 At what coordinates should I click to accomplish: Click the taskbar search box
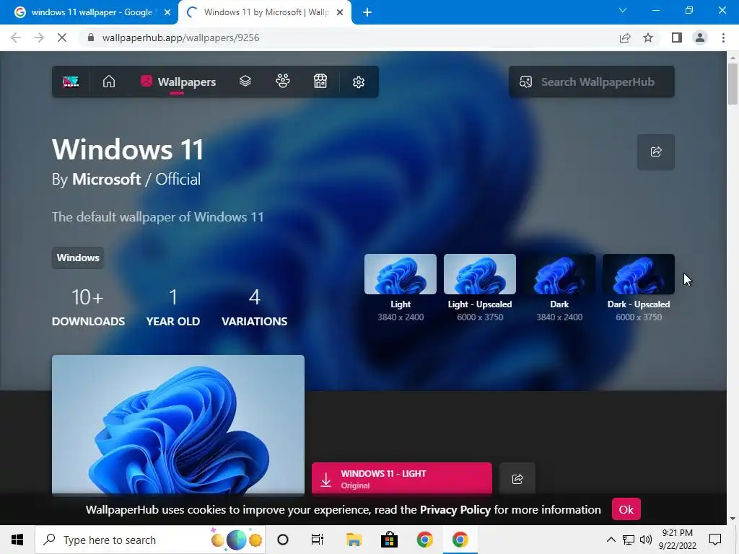pyautogui.click(x=150, y=540)
